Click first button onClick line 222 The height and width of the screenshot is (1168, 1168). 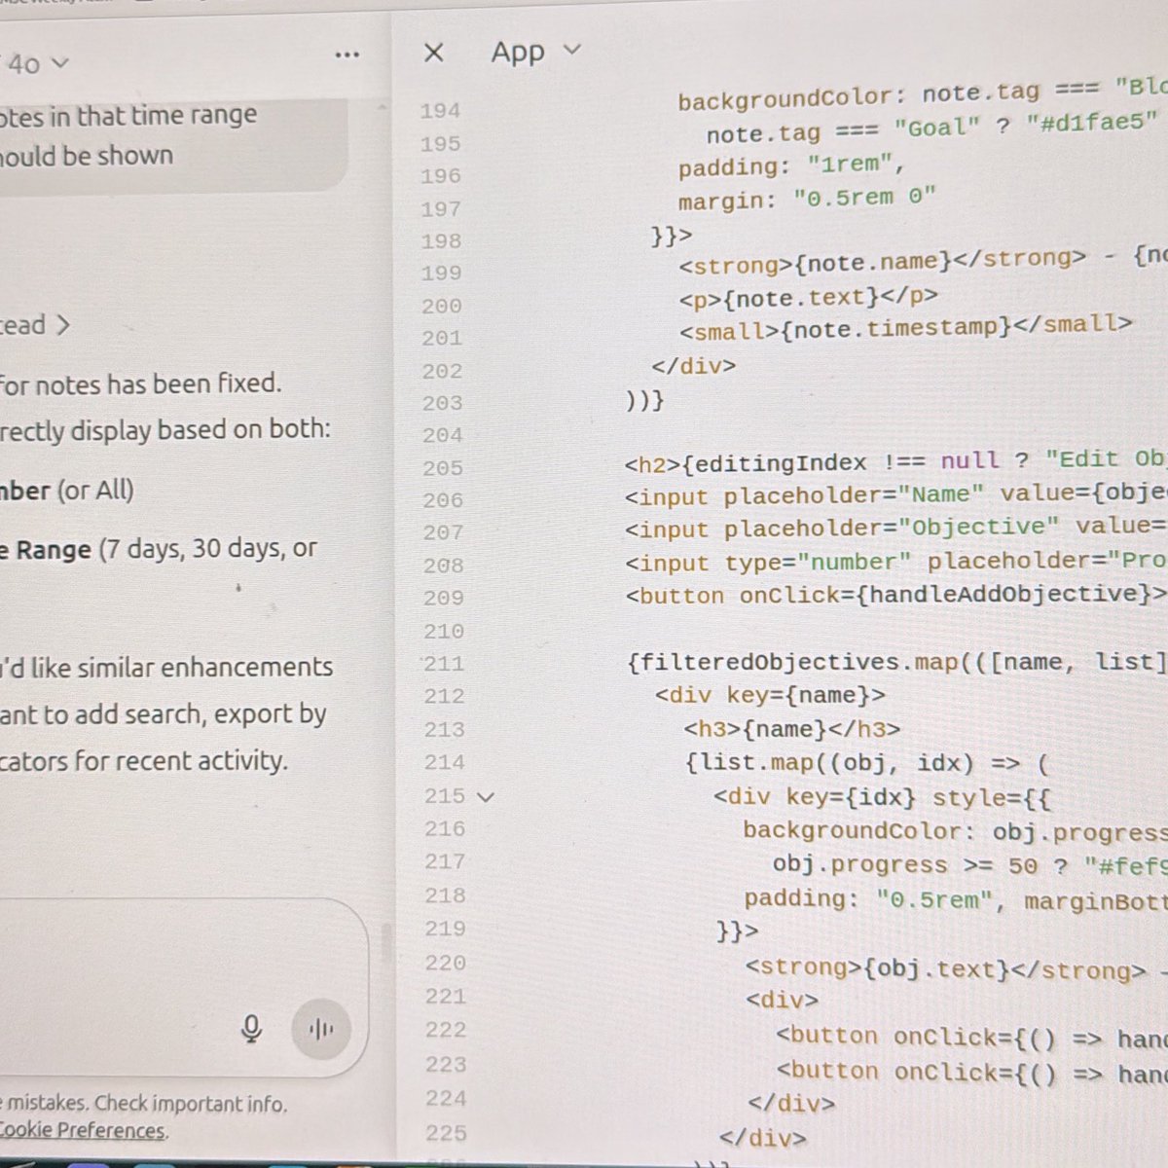click(971, 1038)
